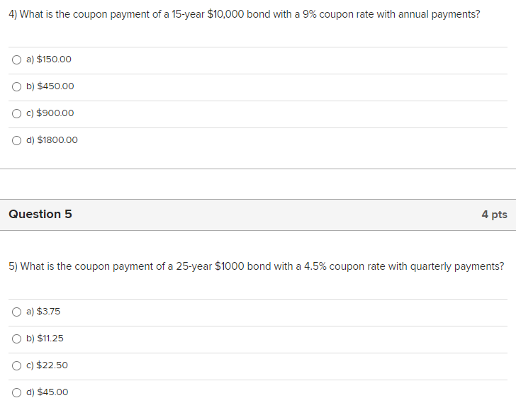Pick the c) $22.50 radio button
Screen dimensions: 516x415
coord(16,365)
